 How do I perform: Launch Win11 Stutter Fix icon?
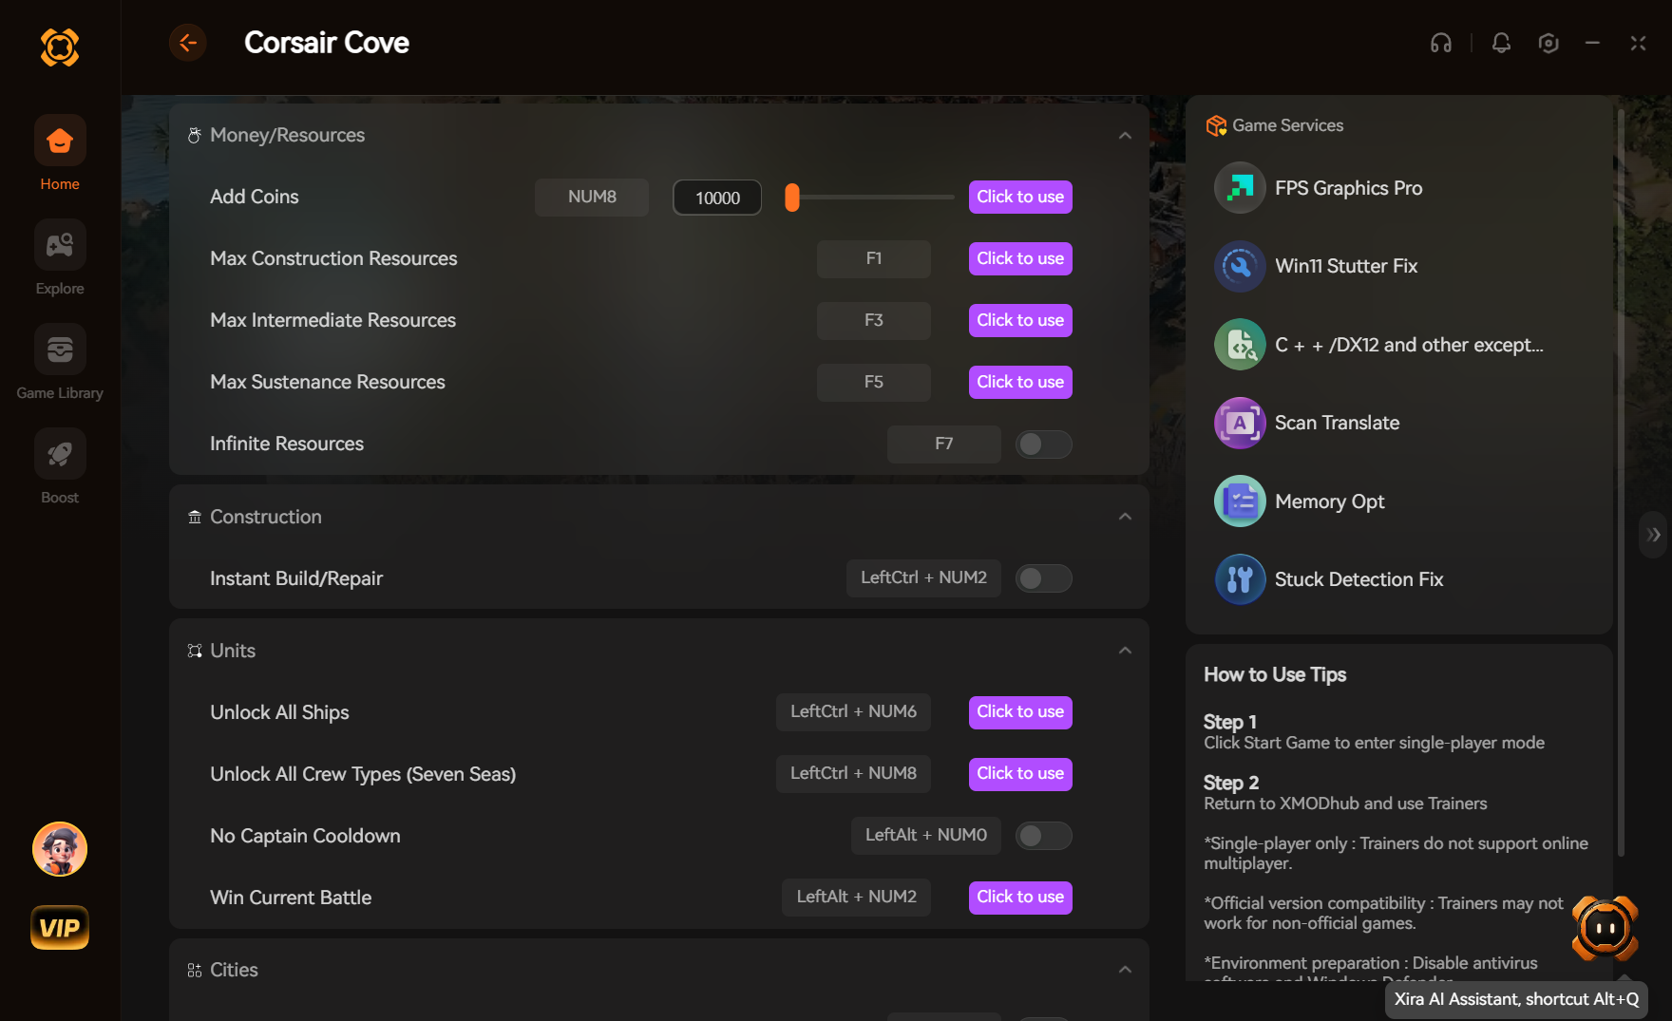(1240, 266)
